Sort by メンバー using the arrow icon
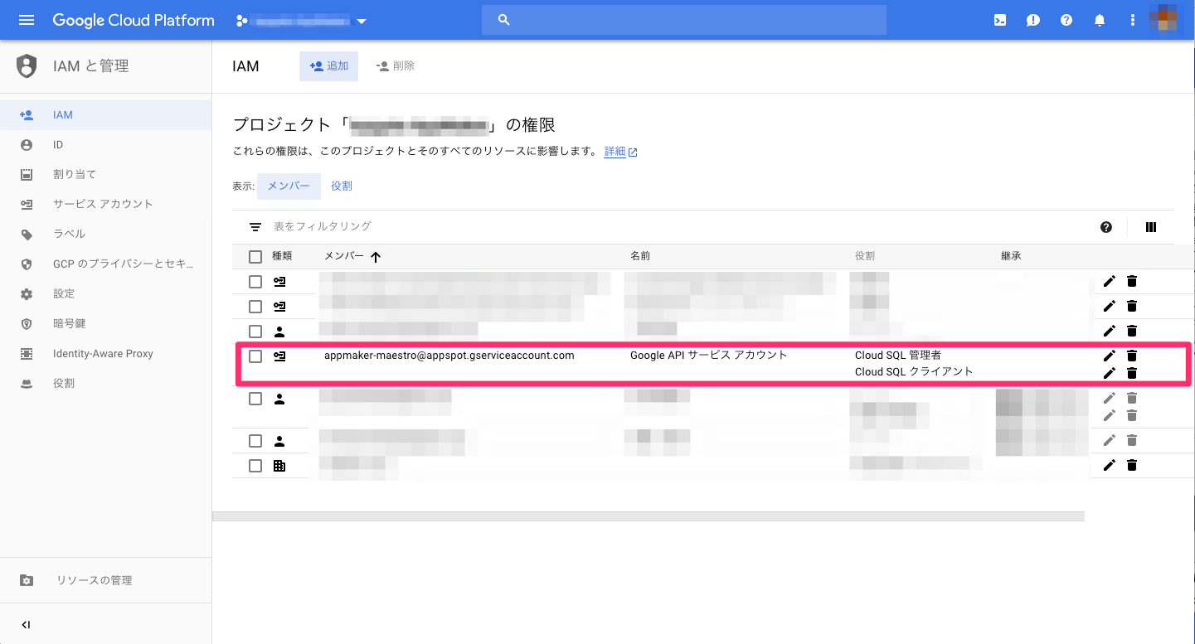1195x644 pixels. pyautogui.click(x=376, y=257)
